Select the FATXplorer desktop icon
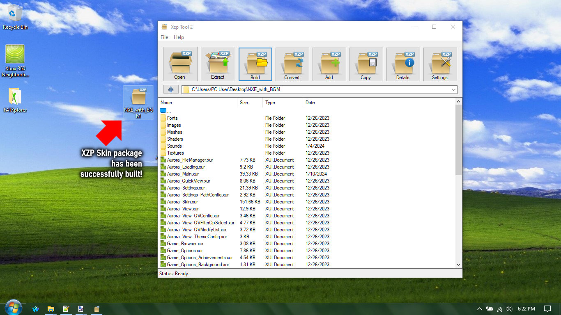Image resolution: width=561 pixels, height=315 pixels. (15, 100)
